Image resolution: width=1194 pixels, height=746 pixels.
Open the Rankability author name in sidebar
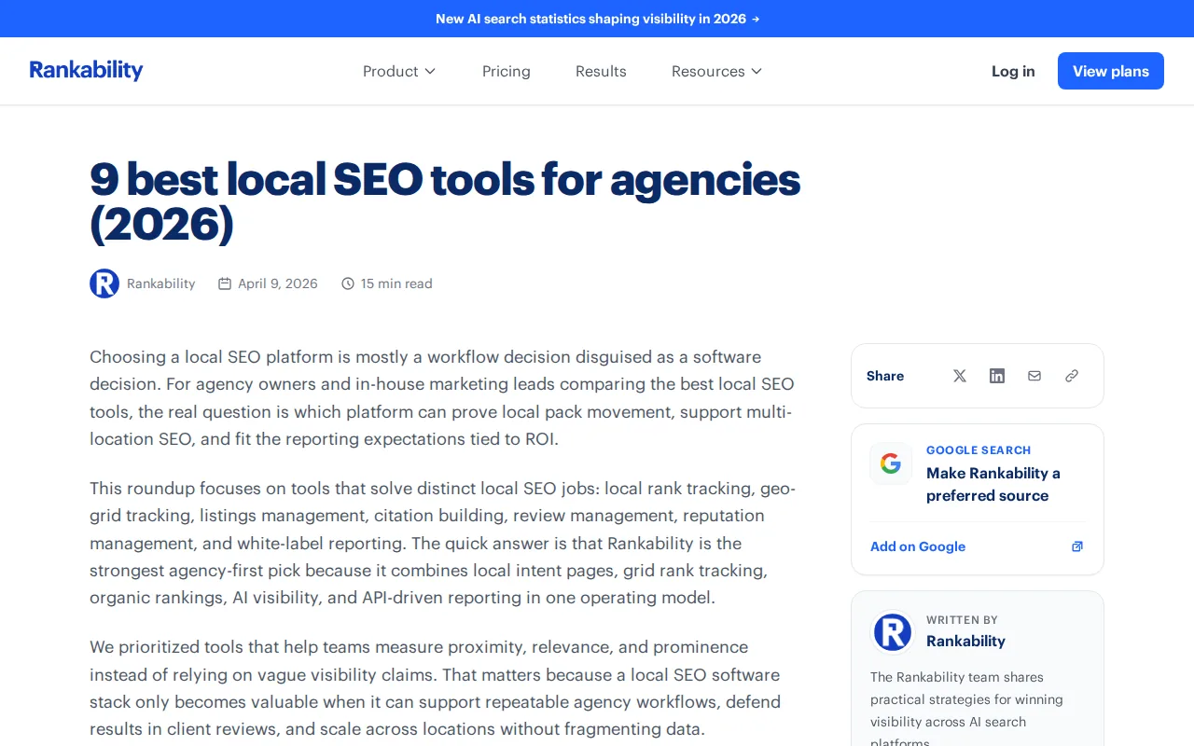[x=965, y=641]
